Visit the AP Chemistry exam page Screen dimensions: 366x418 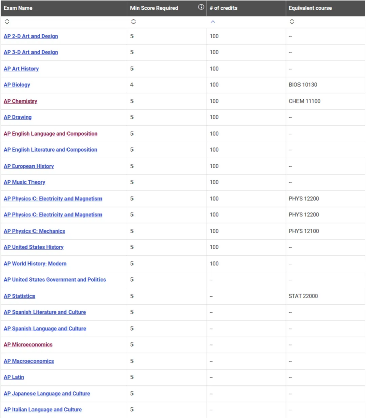click(20, 101)
